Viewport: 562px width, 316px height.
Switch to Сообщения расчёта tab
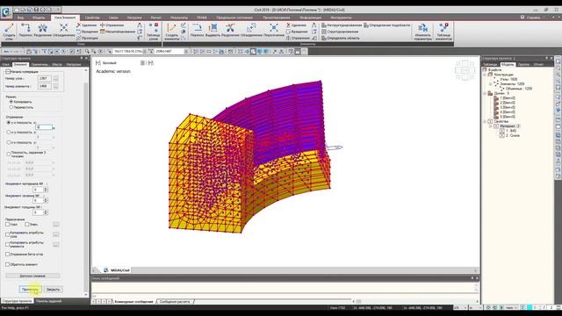pyautogui.click(x=175, y=302)
